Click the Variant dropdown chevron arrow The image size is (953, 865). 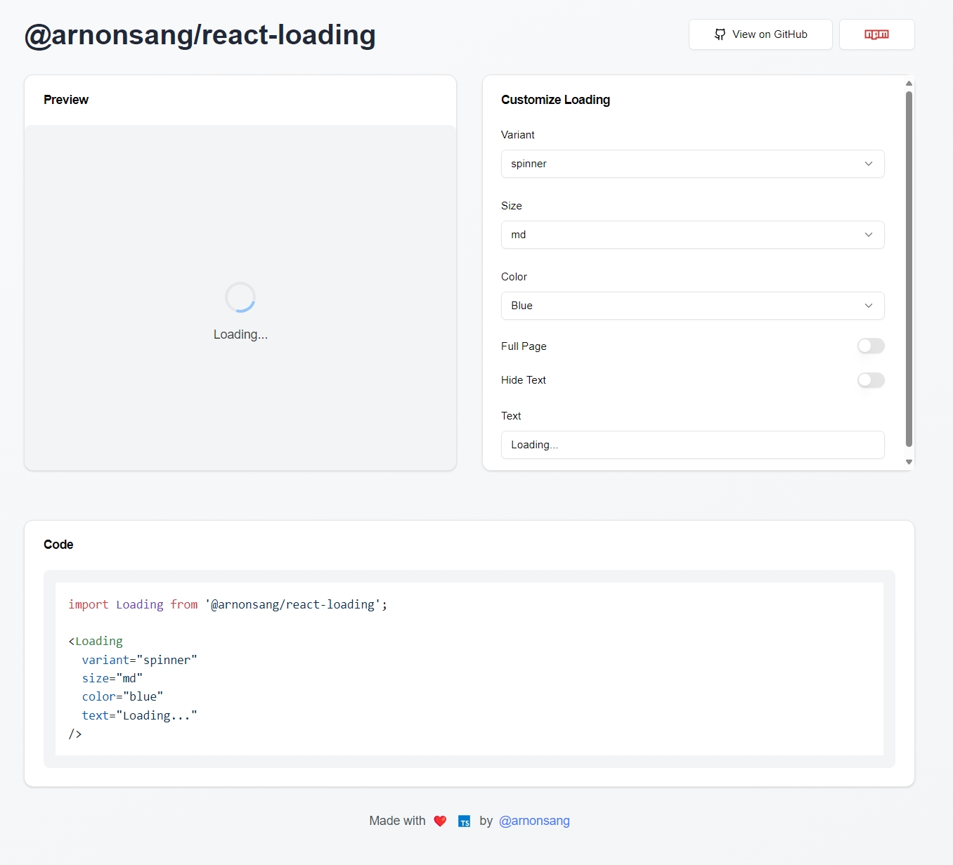[869, 164]
